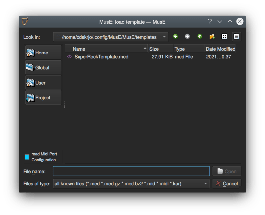Image resolution: width=265 pixels, height=215 pixels.
Task: Switch to detail view mode
Action: click(x=236, y=36)
